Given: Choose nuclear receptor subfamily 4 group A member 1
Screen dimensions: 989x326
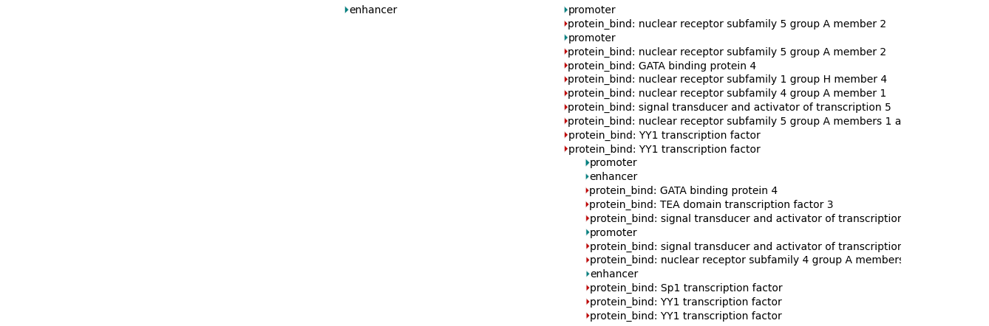Looking at the screenshot, I should 727,94.
